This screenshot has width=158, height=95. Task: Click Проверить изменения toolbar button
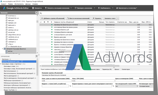tap(83, 8)
